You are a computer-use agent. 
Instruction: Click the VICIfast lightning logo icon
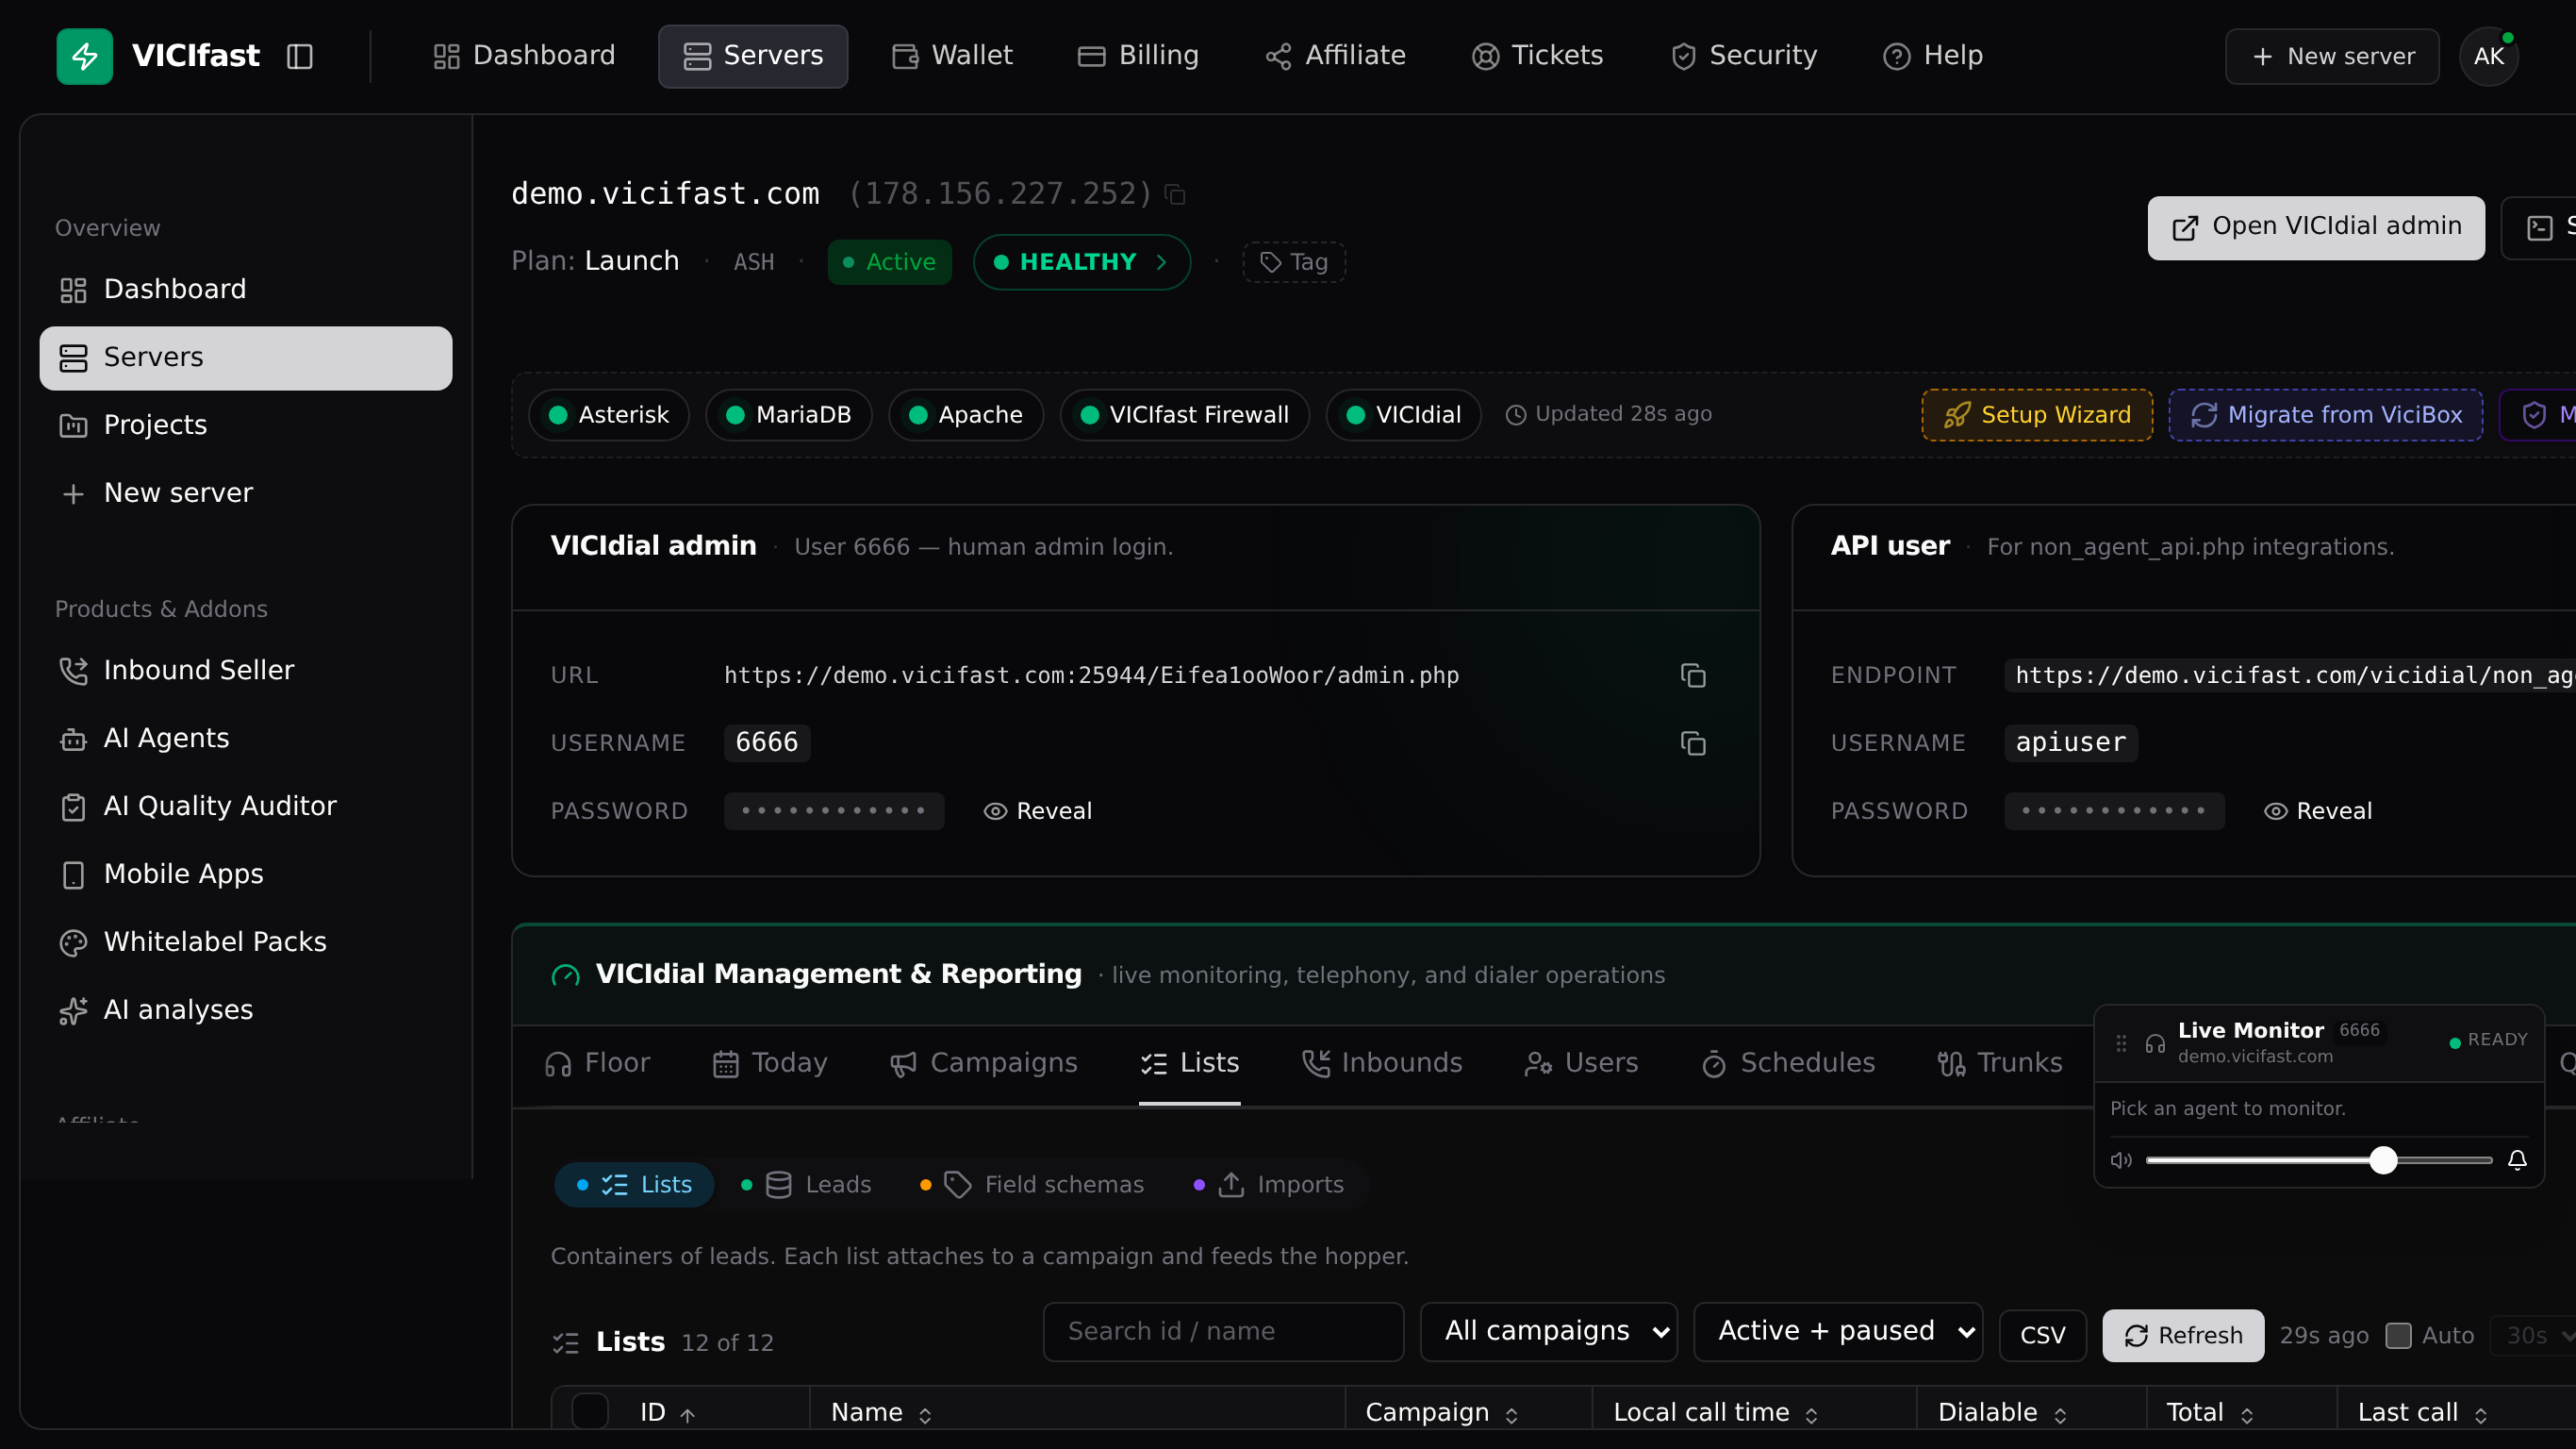84,56
